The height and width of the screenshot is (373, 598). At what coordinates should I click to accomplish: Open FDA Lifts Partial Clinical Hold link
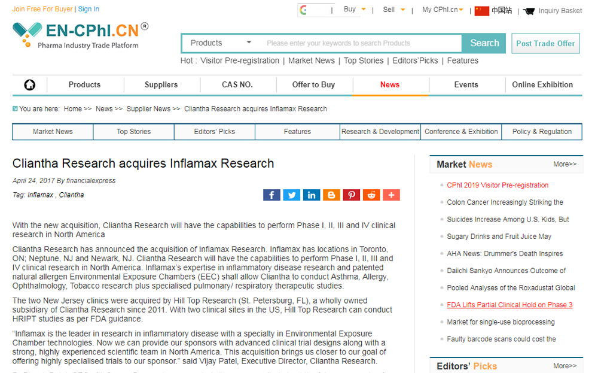coord(509,305)
